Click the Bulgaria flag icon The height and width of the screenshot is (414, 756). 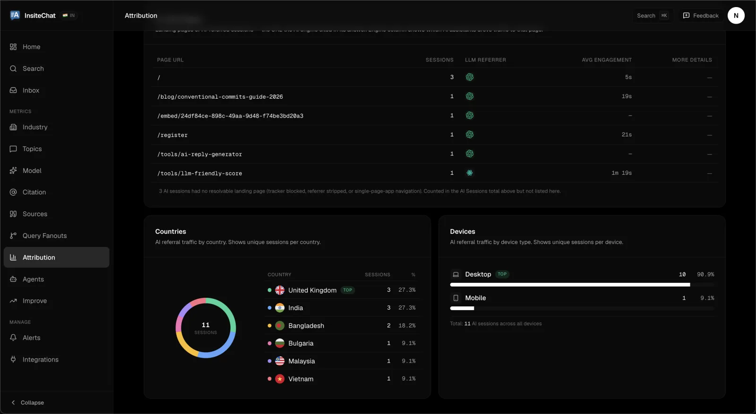click(280, 343)
